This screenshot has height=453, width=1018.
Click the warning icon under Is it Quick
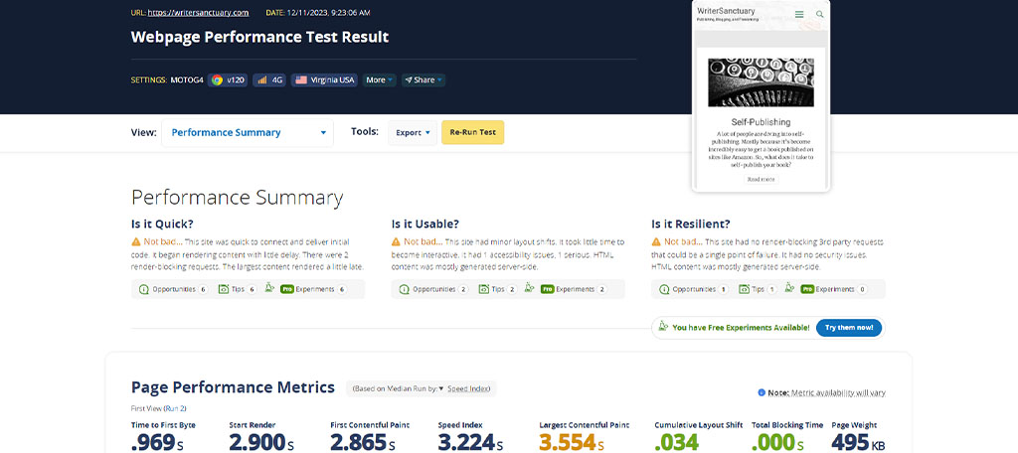coord(135,242)
